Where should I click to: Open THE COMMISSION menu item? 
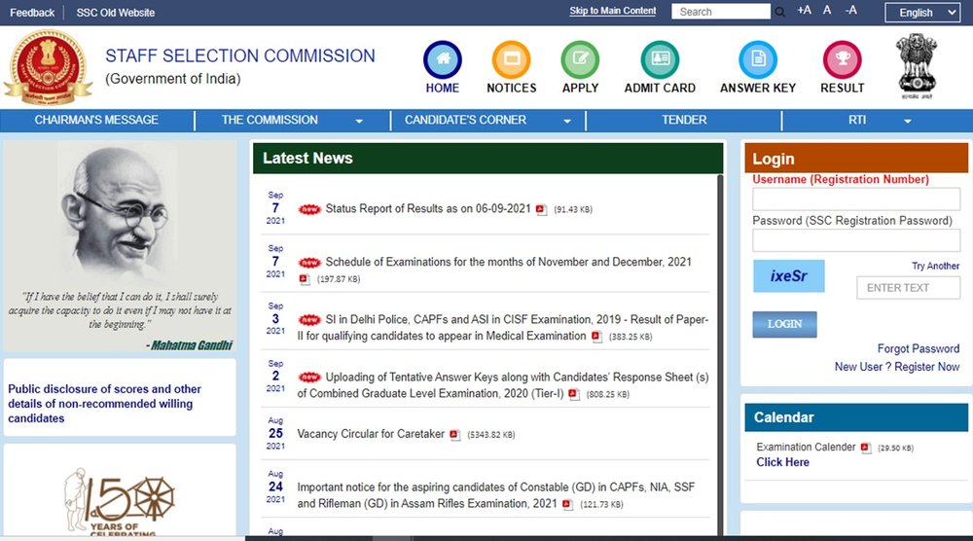270,120
